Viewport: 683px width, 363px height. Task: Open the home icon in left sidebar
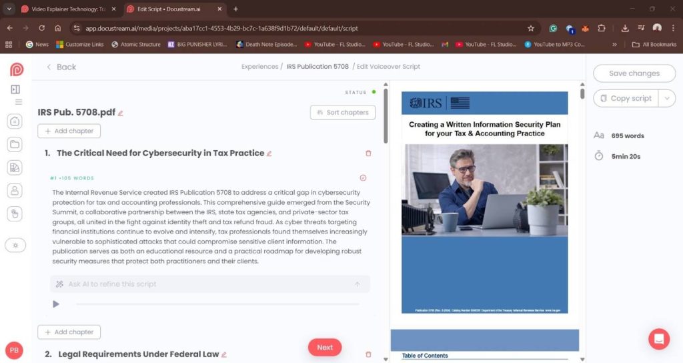(15, 121)
